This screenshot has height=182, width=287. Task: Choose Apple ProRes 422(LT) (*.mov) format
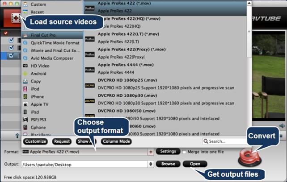coord(165,38)
